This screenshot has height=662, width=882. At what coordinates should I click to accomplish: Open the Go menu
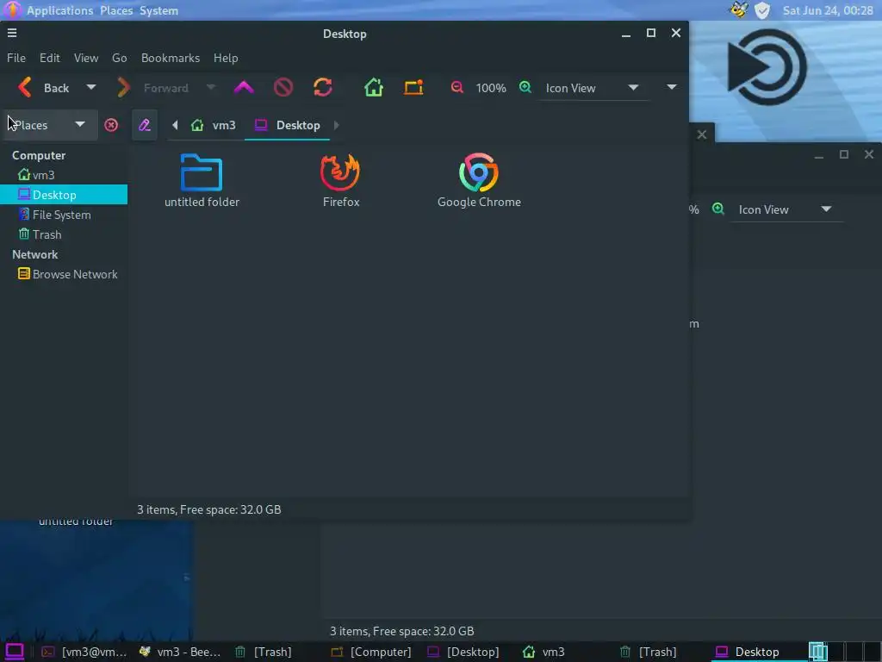(x=119, y=58)
